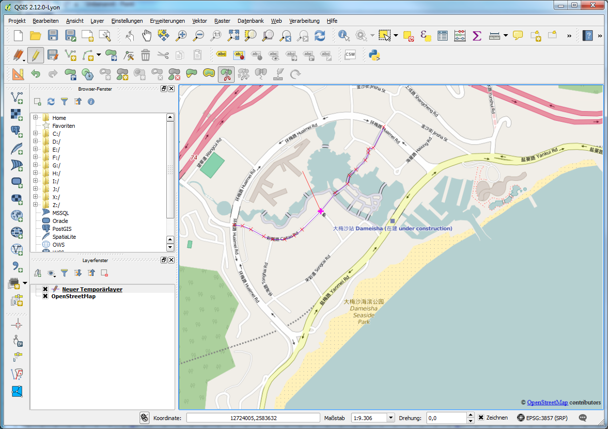
Task: Create a new project with blank page icon
Action: click(18, 35)
